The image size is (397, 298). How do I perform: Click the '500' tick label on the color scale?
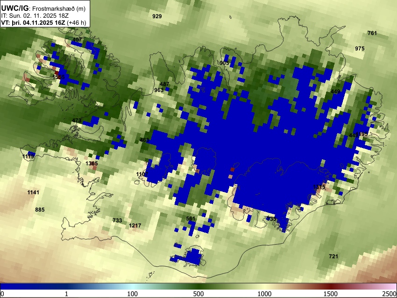198,294
